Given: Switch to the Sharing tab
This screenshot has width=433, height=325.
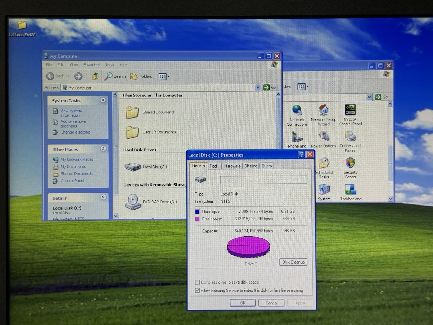Looking at the screenshot, I should pyautogui.click(x=251, y=166).
